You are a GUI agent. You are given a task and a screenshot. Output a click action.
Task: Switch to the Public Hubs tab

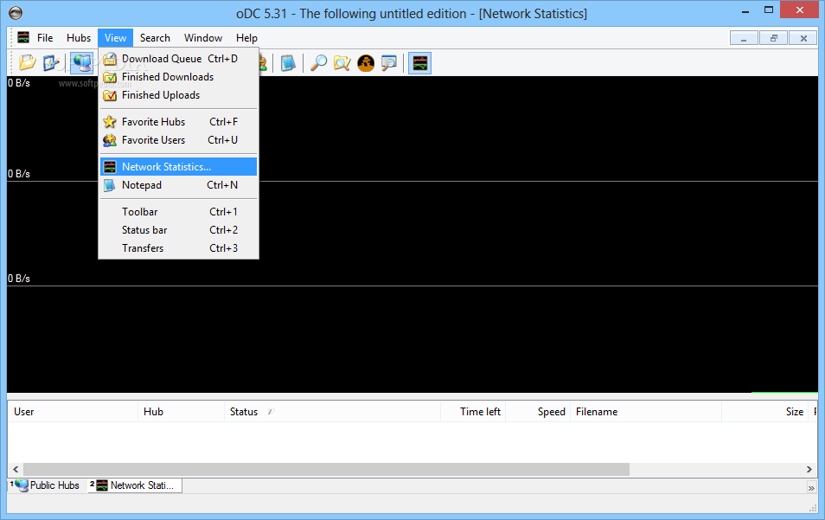tap(47, 485)
